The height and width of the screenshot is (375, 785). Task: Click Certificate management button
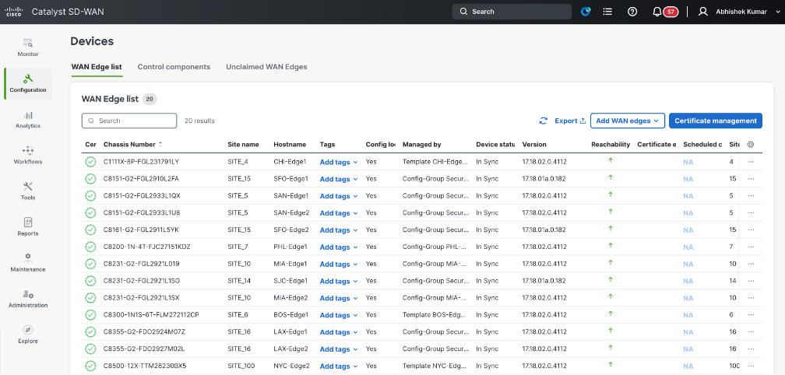click(x=716, y=121)
